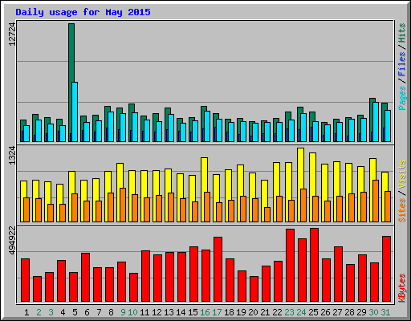
Task: Click the 12724 axis value
Action: [12, 34]
